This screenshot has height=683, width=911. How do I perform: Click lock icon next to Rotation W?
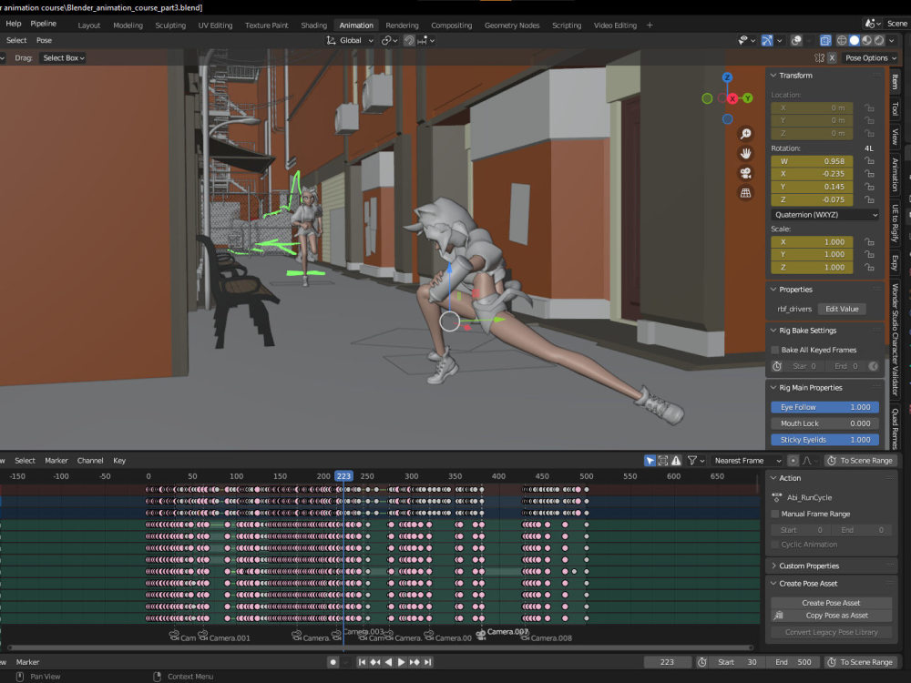869,161
